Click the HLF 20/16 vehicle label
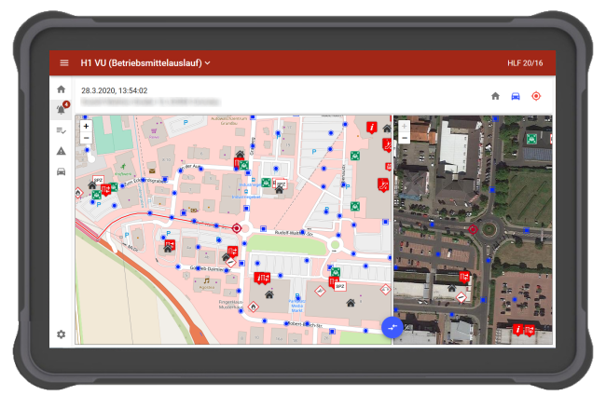This screenshot has width=606, height=409. (525, 63)
